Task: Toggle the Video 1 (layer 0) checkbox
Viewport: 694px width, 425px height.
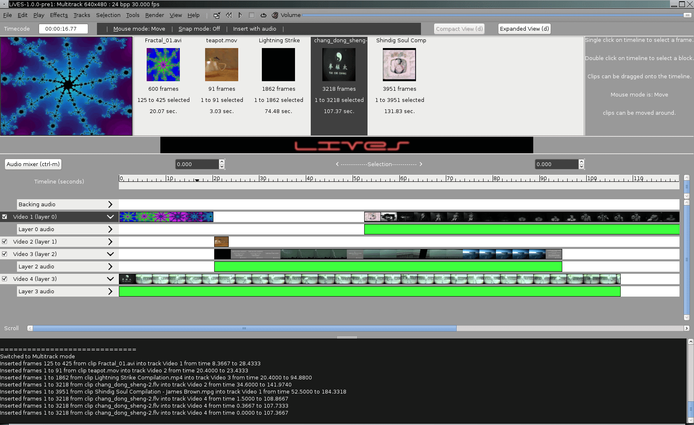Action: click(x=5, y=217)
